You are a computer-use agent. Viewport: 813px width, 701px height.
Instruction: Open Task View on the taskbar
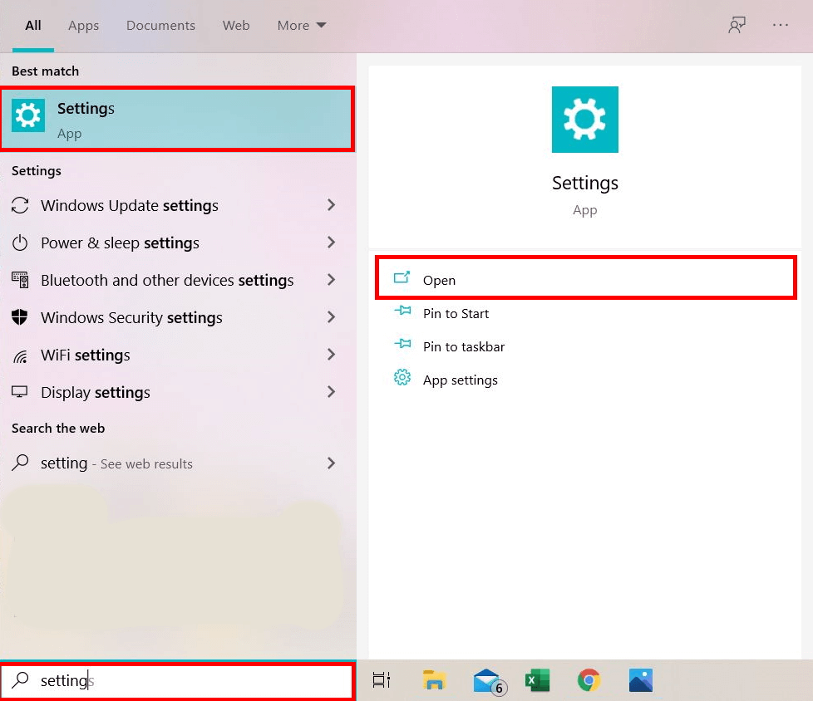click(x=382, y=679)
